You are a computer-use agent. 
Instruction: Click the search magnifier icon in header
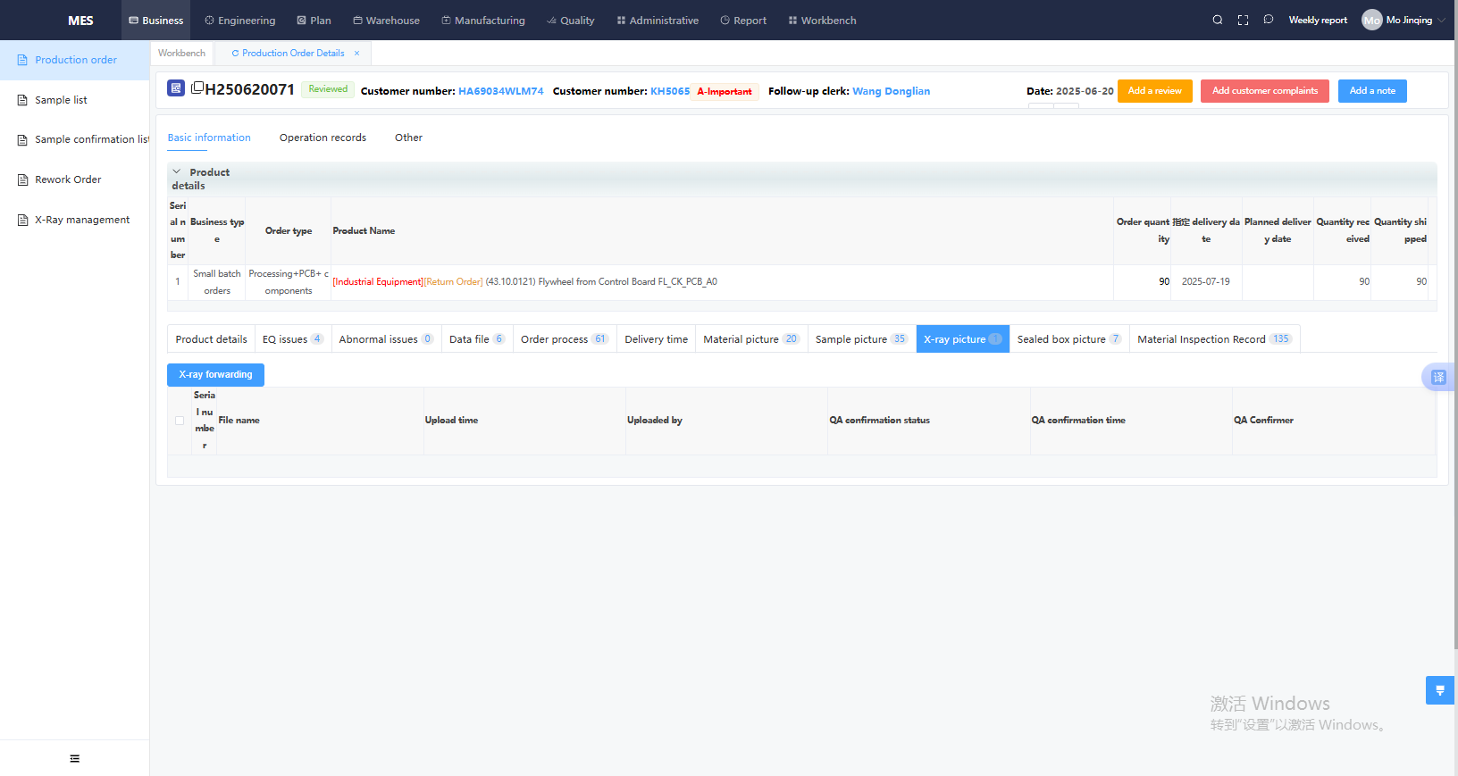(1217, 20)
